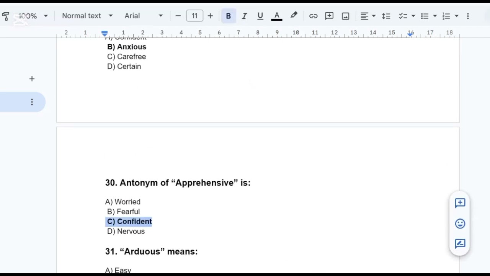Open the 100% zoom dropdown

33,16
